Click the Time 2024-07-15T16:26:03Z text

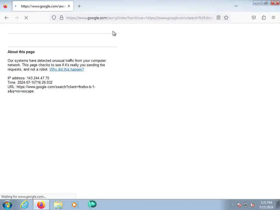(x=30, y=83)
